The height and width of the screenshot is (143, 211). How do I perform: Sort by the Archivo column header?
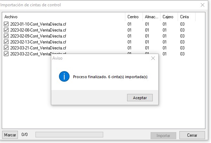[64, 17]
